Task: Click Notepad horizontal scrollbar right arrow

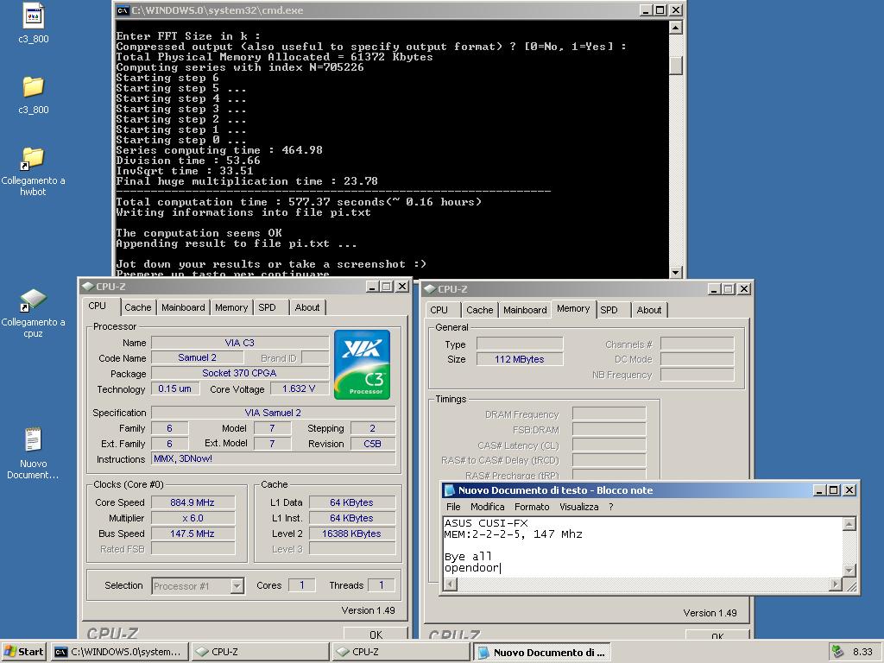Action: pos(836,584)
